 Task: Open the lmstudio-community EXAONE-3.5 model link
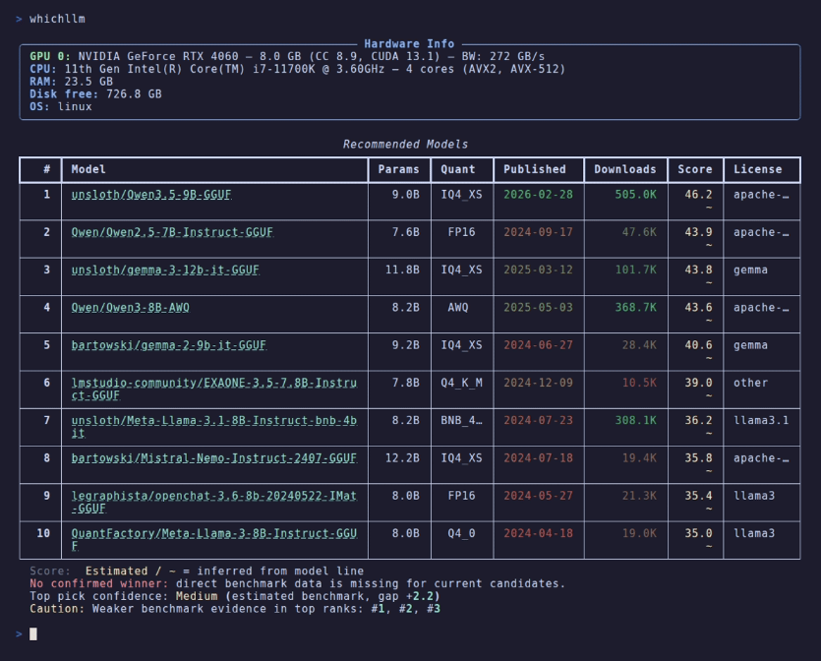(x=214, y=390)
